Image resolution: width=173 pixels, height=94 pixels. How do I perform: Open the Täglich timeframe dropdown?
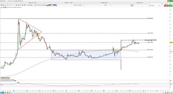click(107, 5)
